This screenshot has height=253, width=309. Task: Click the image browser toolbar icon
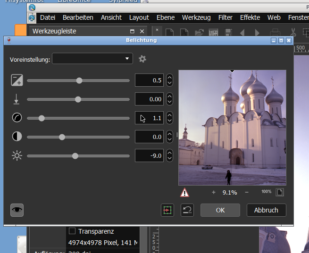point(214,32)
